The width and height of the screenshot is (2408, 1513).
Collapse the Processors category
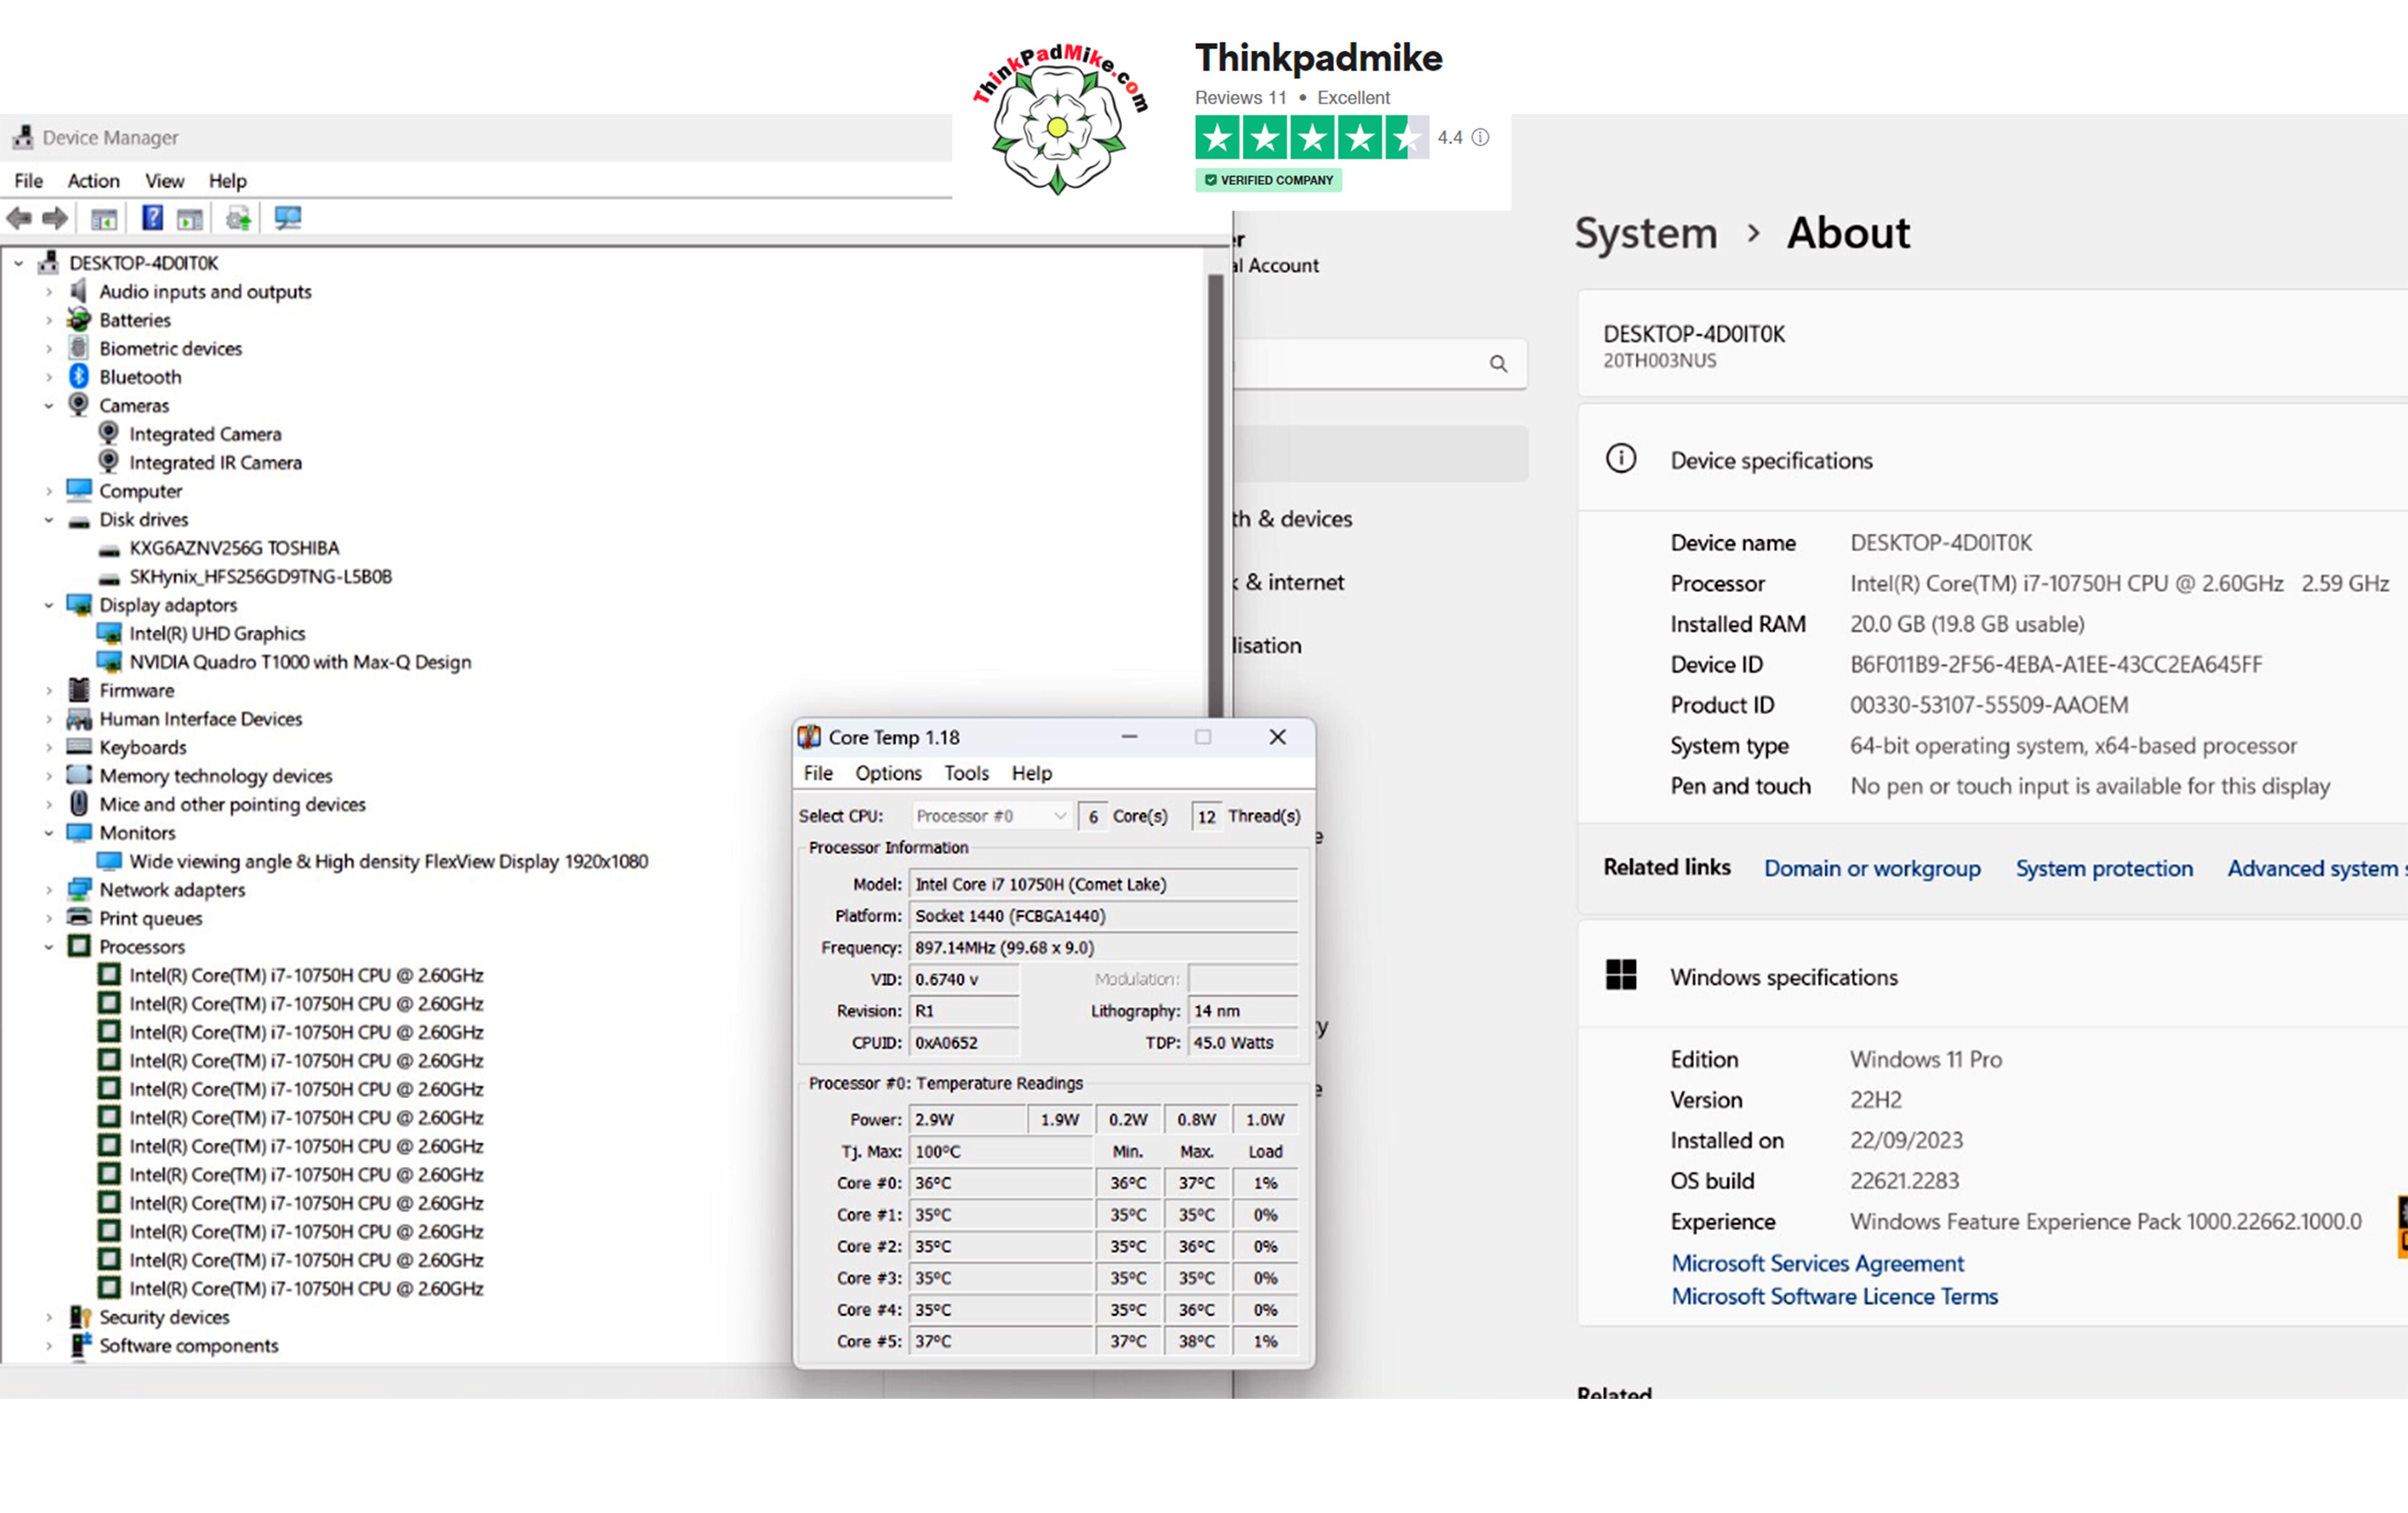(x=48, y=947)
